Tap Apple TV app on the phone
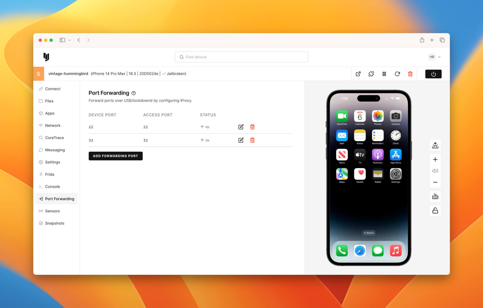483x308 pixels. tap(360, 155)
